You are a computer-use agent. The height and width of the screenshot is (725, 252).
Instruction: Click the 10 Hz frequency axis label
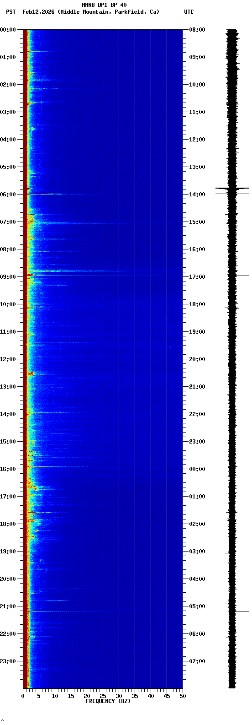[55, 696]
